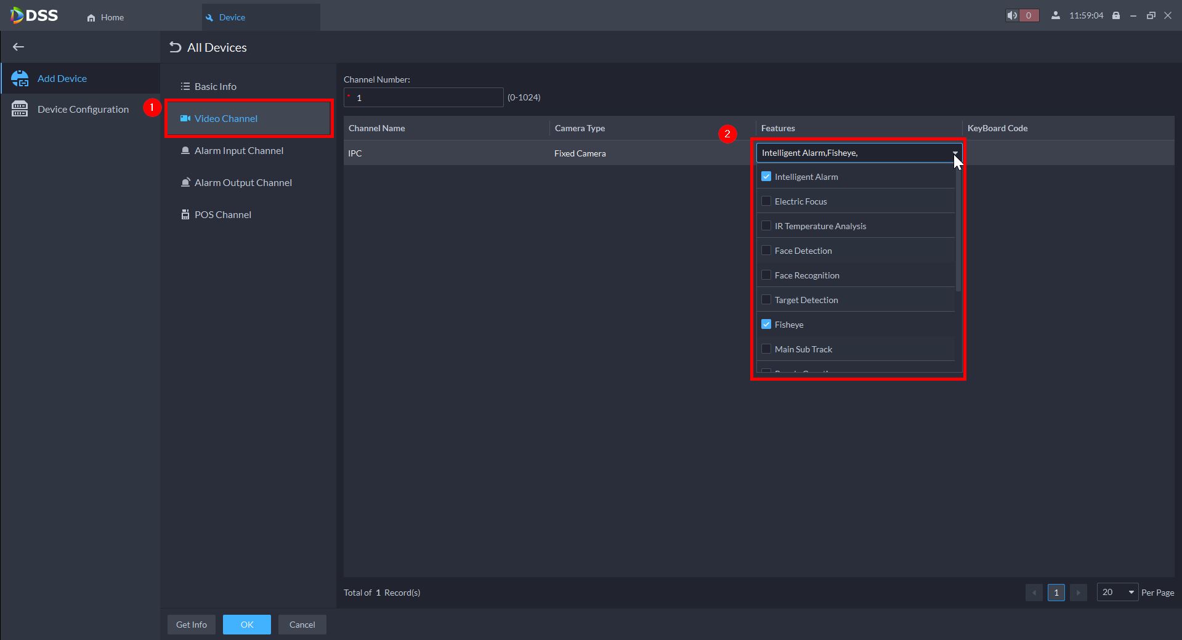1182x640 pixels.
Task: Collapse the Features dropdown arrow
Action: coord(955,153)
